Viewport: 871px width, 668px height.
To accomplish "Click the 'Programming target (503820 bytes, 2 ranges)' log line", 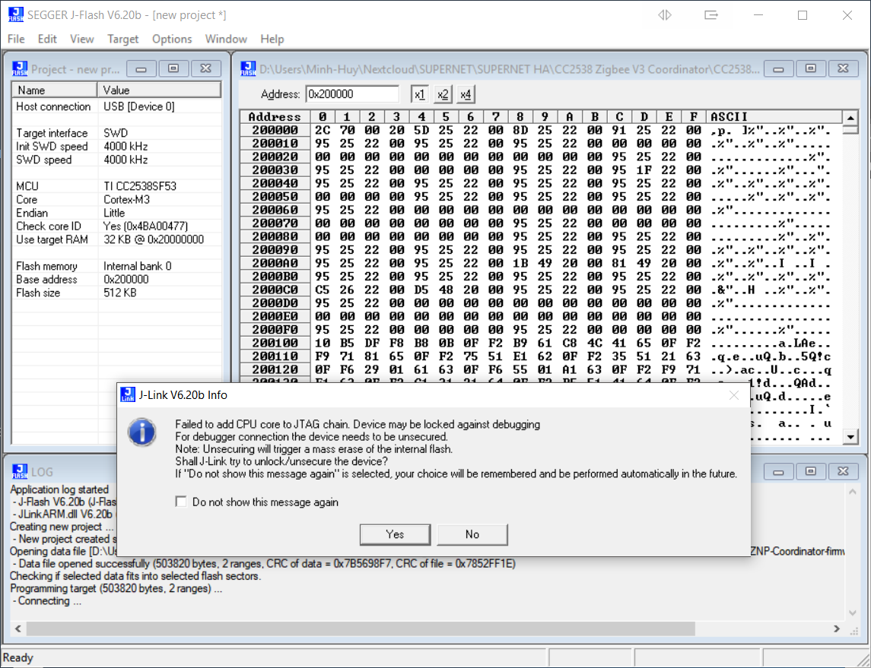I will pyautogui.click(x=116, y=589).
